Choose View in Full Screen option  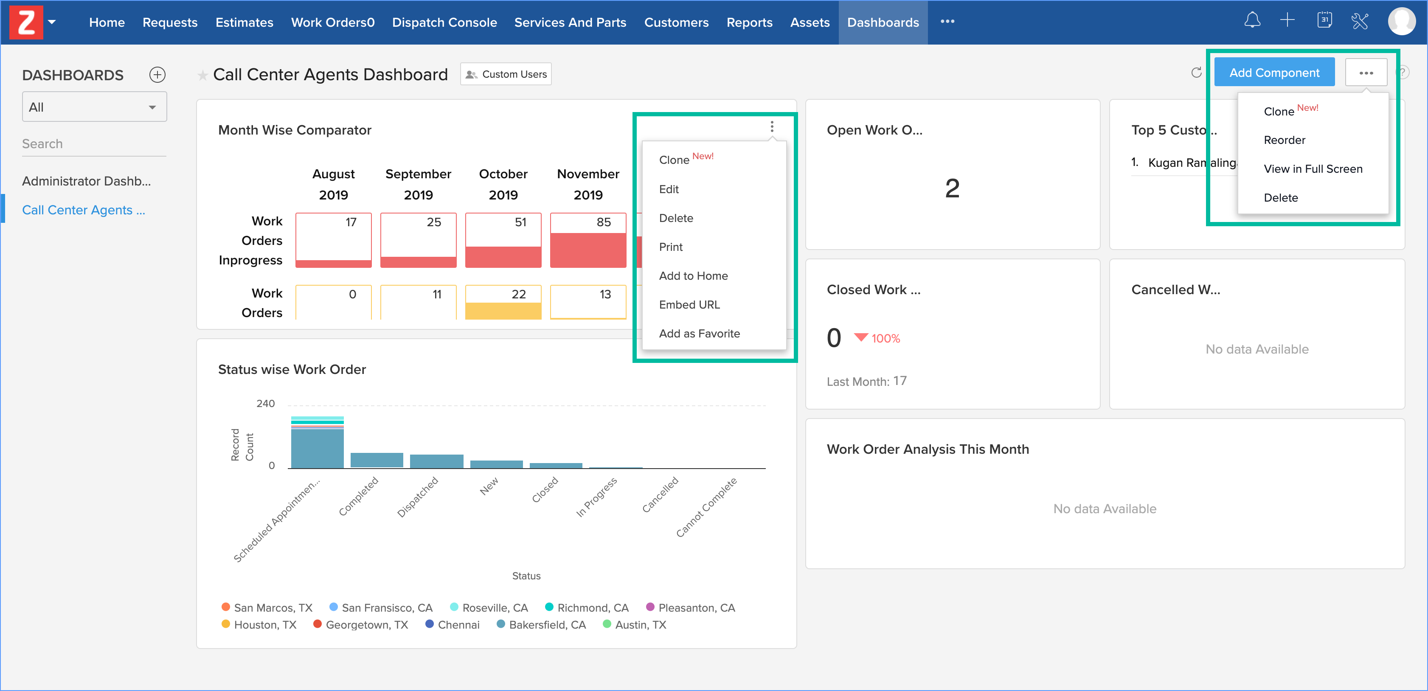point(1313,169)
